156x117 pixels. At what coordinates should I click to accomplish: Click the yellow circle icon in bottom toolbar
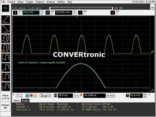click(35, 95)
